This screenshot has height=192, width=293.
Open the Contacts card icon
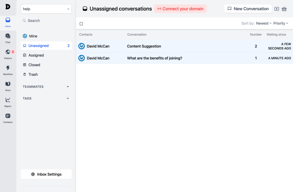pyautogui.click(x=8, y=118)
